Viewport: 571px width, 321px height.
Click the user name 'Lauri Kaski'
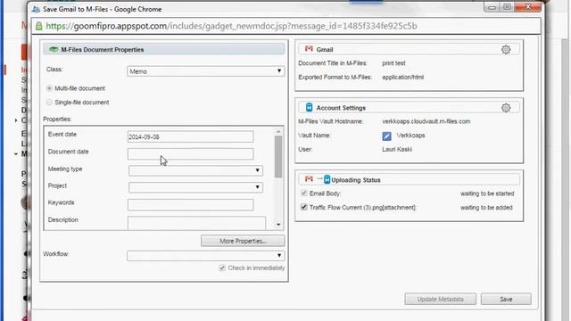pyautogui.click(x=397, y=149)
